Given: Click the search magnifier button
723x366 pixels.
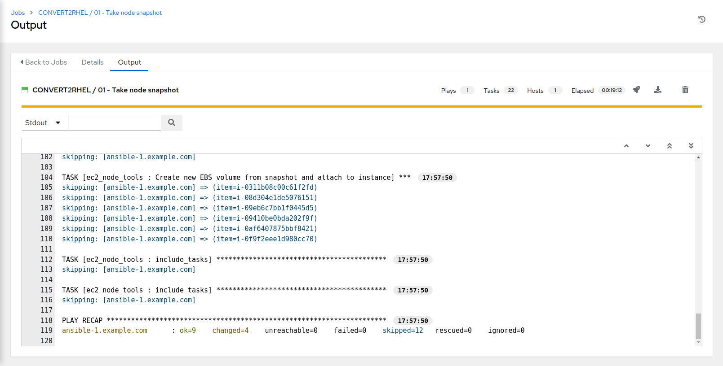Looking at the screenshot, I should click(x=172, y=122).
